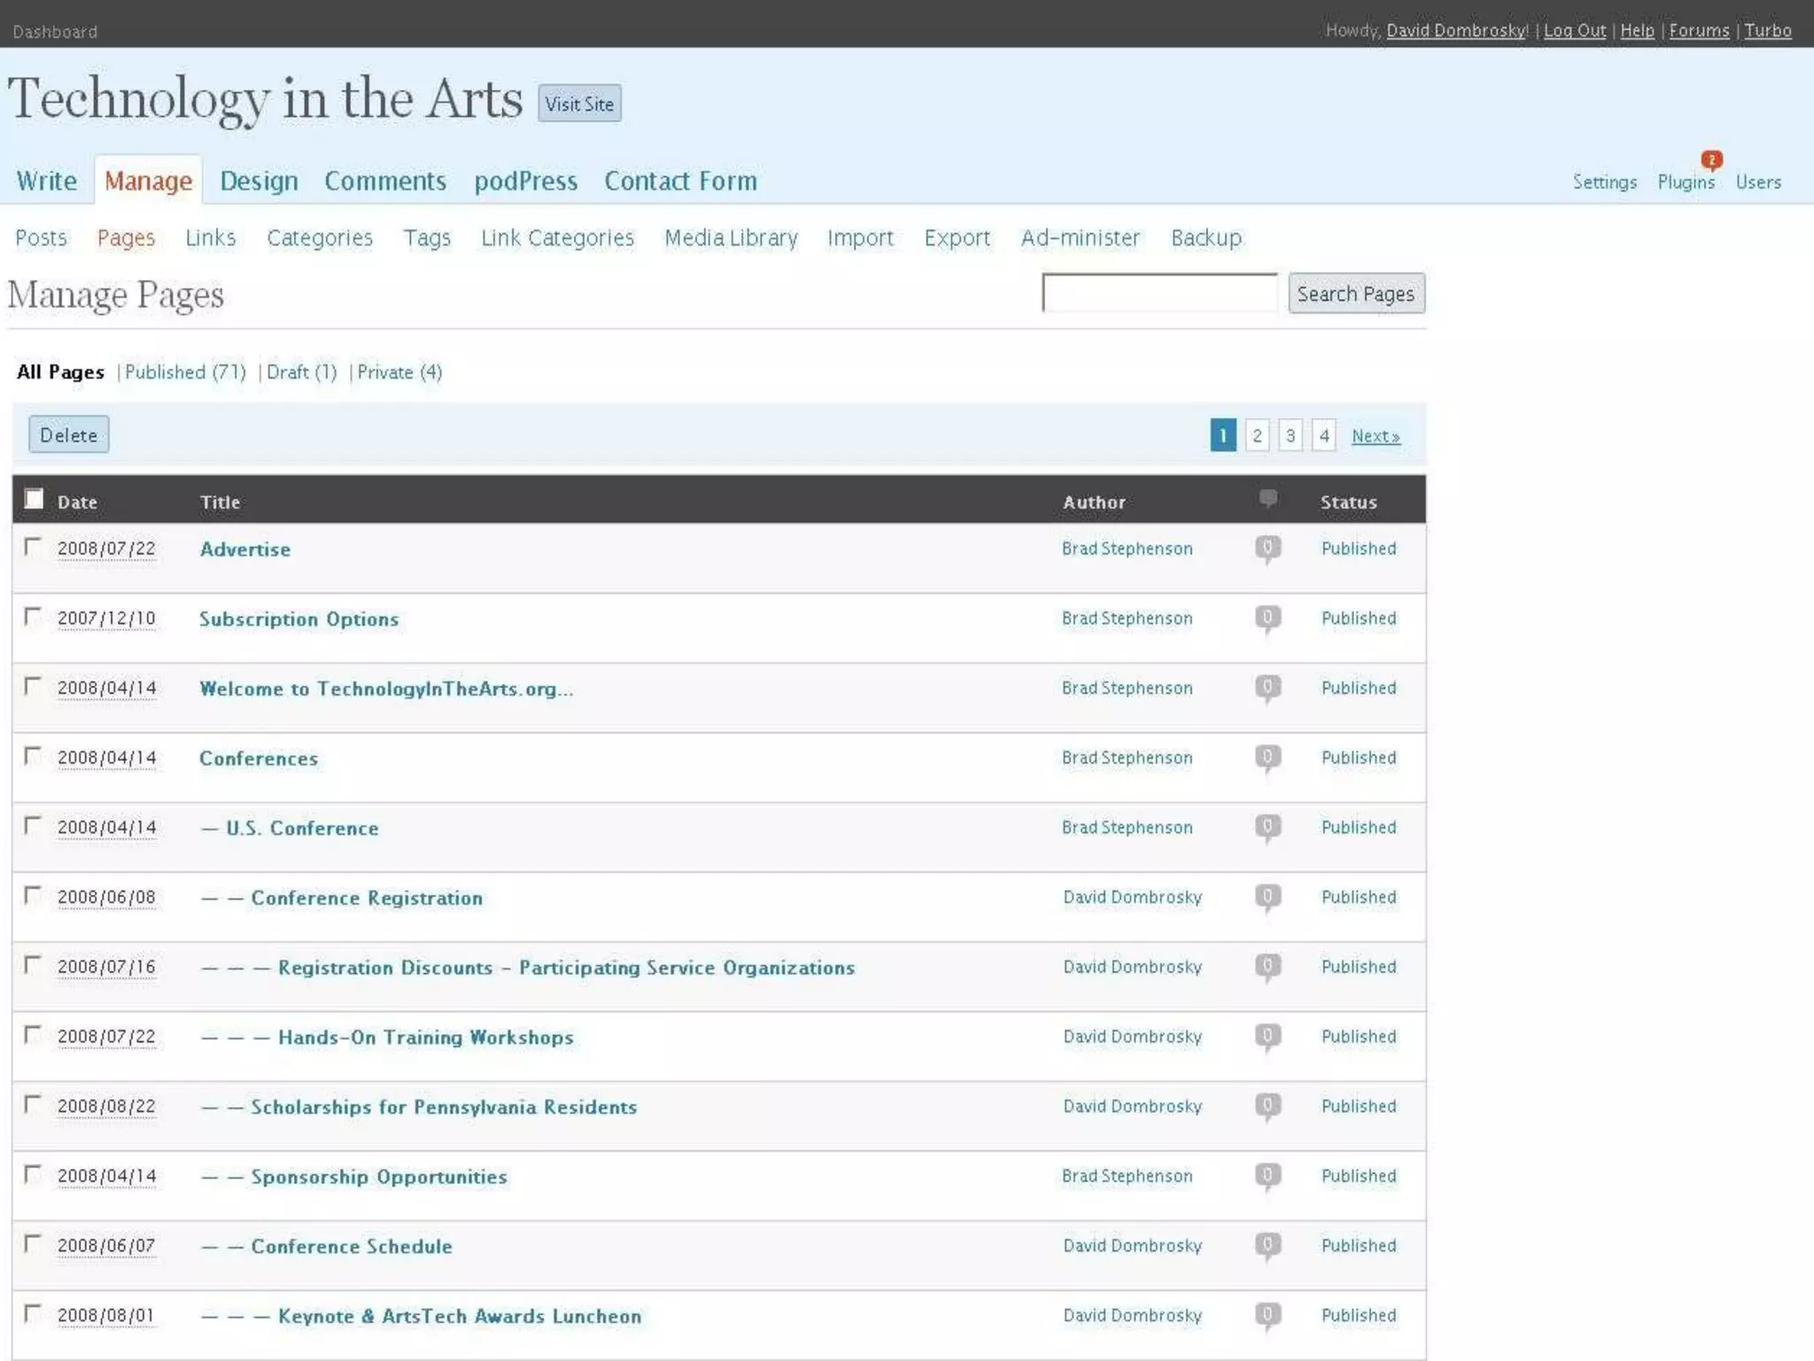Toggle the select-all checkbox in table header
This screenshot has height=1361, width=1814.
click(34, 499)
